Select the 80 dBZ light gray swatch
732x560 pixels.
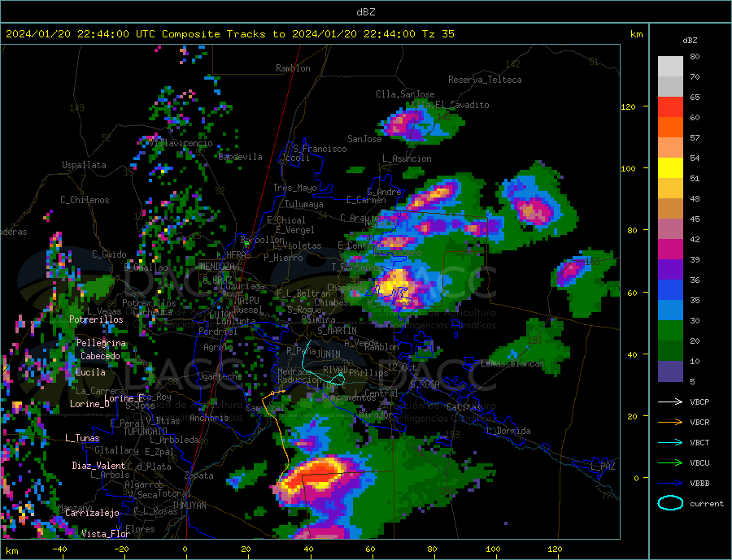(670, 67)
